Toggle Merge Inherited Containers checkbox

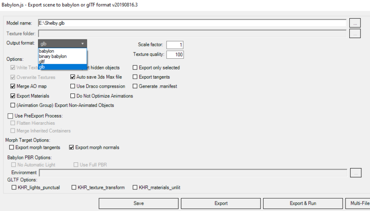pos(13,131)
